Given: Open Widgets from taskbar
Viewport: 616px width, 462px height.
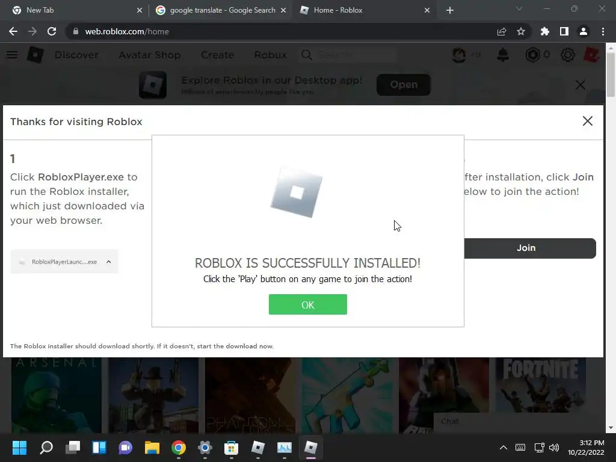Looking at the screenshot, I should [99, 448].
